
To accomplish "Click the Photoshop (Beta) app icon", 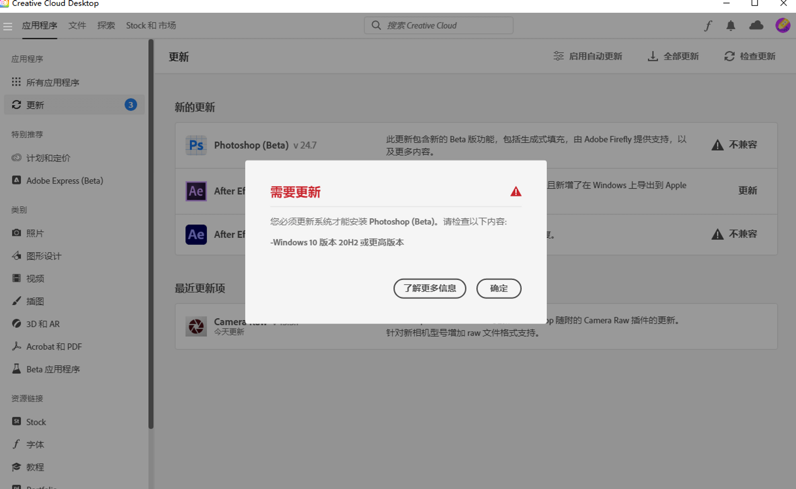I will coord(196,145).
